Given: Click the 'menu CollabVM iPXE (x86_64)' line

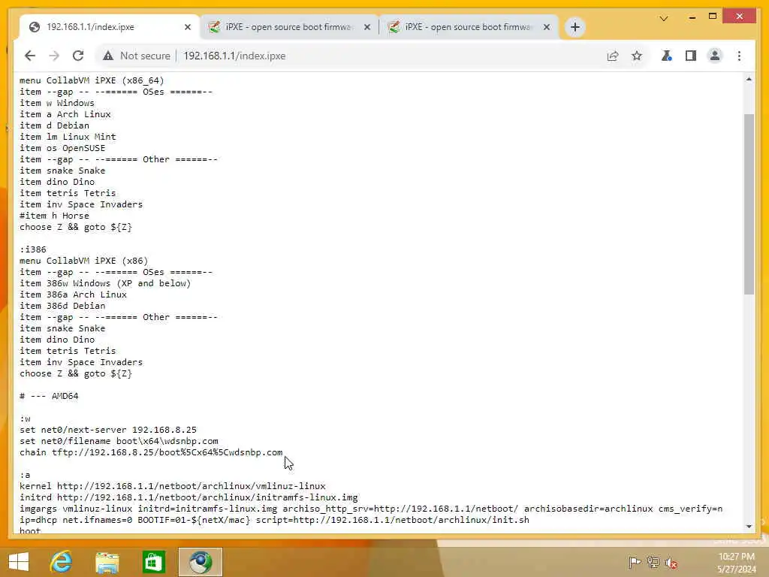Looking at the screenshot, I should 92,80.
